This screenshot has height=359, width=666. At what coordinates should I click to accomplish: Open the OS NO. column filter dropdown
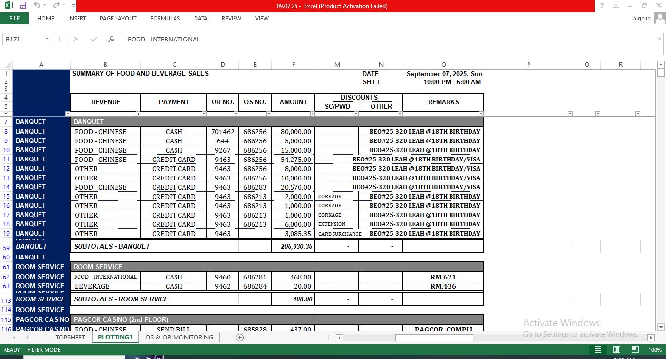pos(269,114)
